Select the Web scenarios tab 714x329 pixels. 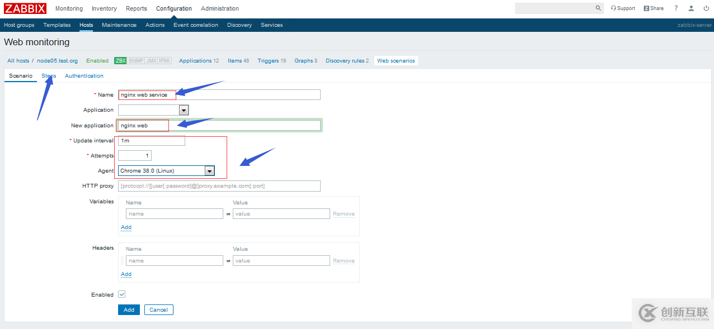396,61
